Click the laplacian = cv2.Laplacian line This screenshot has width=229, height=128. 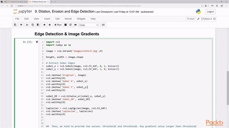click(x=76, y=108)
